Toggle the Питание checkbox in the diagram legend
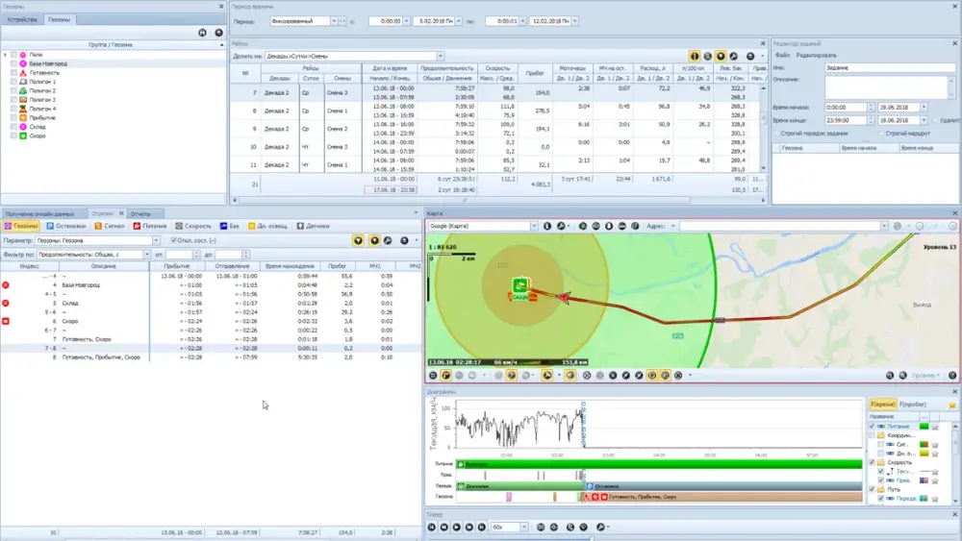Image resolution: width=962 pixels, height=541 pixels. (x=872, y=427)
